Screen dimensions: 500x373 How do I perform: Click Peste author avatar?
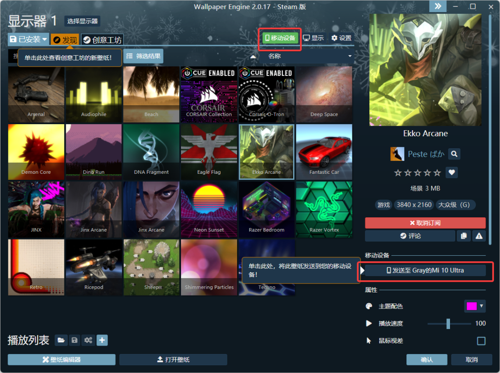click(x=397, y=154)
